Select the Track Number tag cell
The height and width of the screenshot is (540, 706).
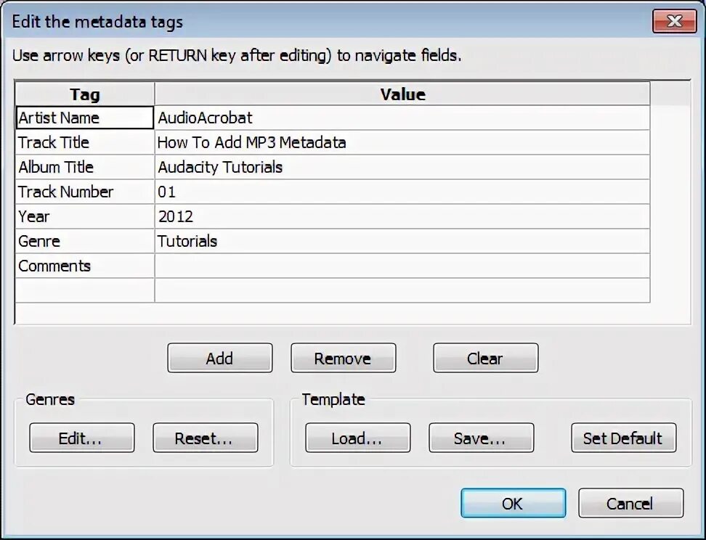coord(85,192)
